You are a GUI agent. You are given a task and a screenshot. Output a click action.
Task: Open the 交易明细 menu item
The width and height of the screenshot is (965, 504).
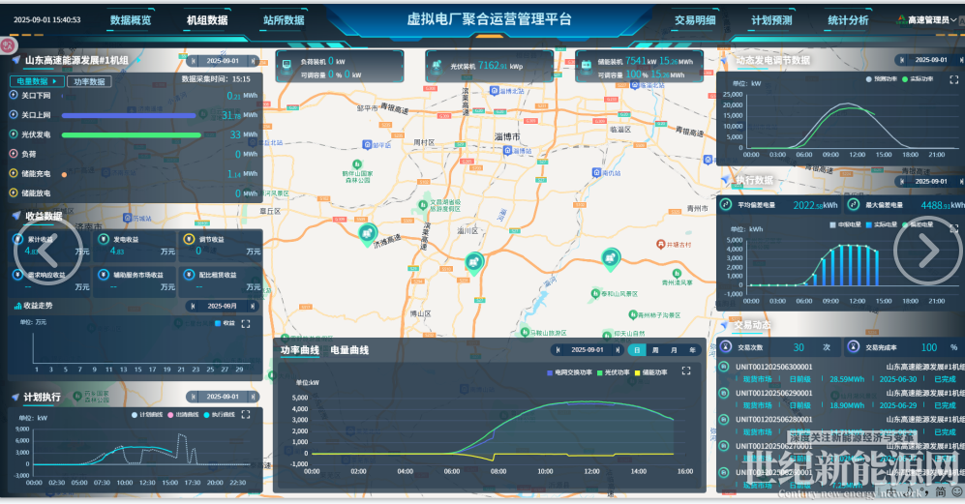point(695,19)
